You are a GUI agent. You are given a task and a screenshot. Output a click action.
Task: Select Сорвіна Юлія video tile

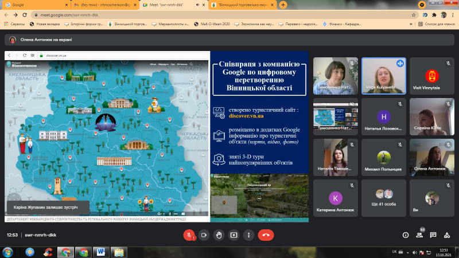(432, 116)
